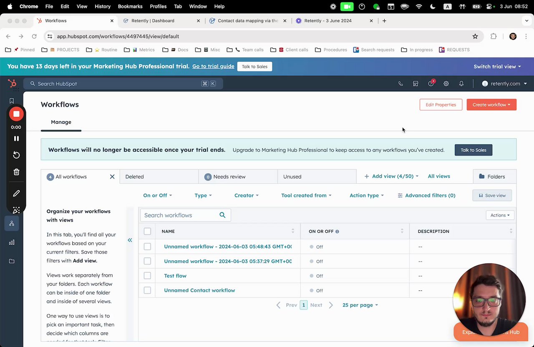Expand the On or Off filter
This screenshot has height=347, width=534.
pos(157,195)
